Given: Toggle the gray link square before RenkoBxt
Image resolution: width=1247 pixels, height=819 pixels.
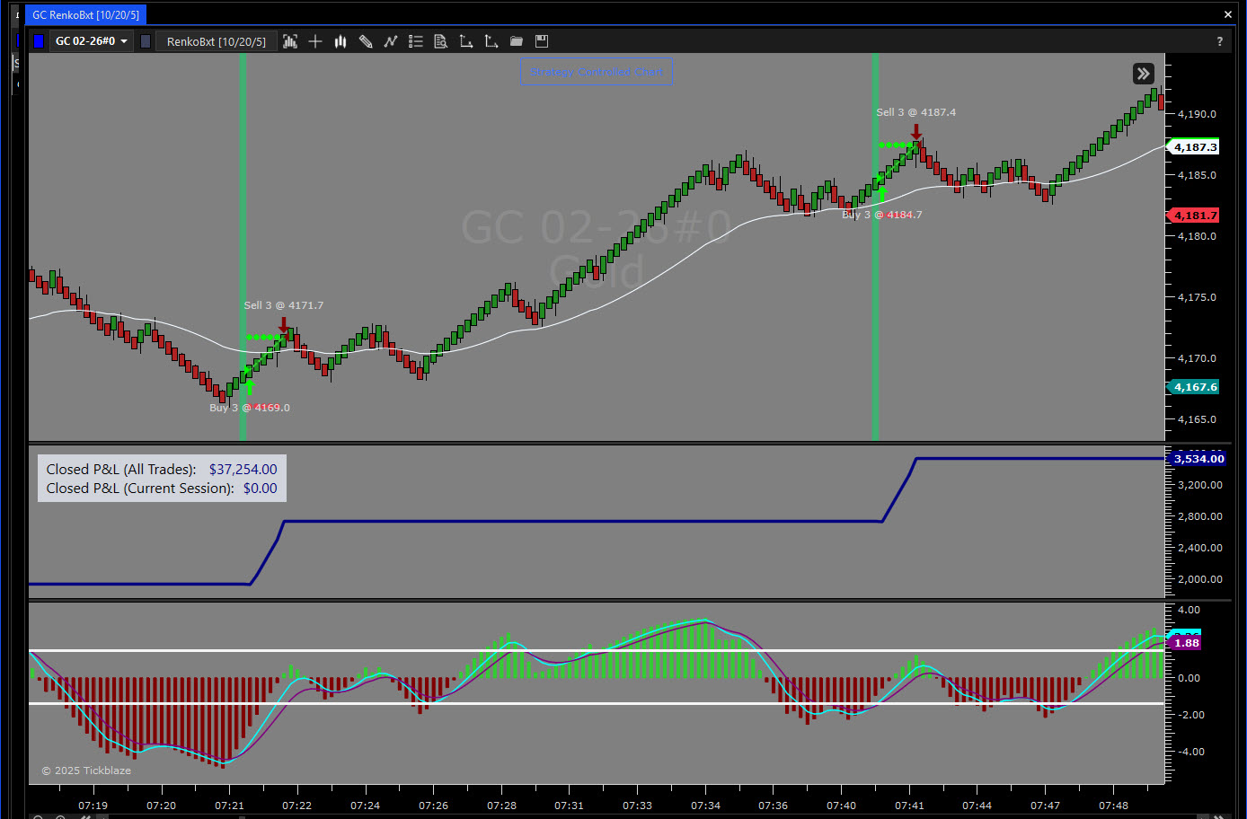Looking at the screenshot, I should pyautogui.click(x=146, y=41).
